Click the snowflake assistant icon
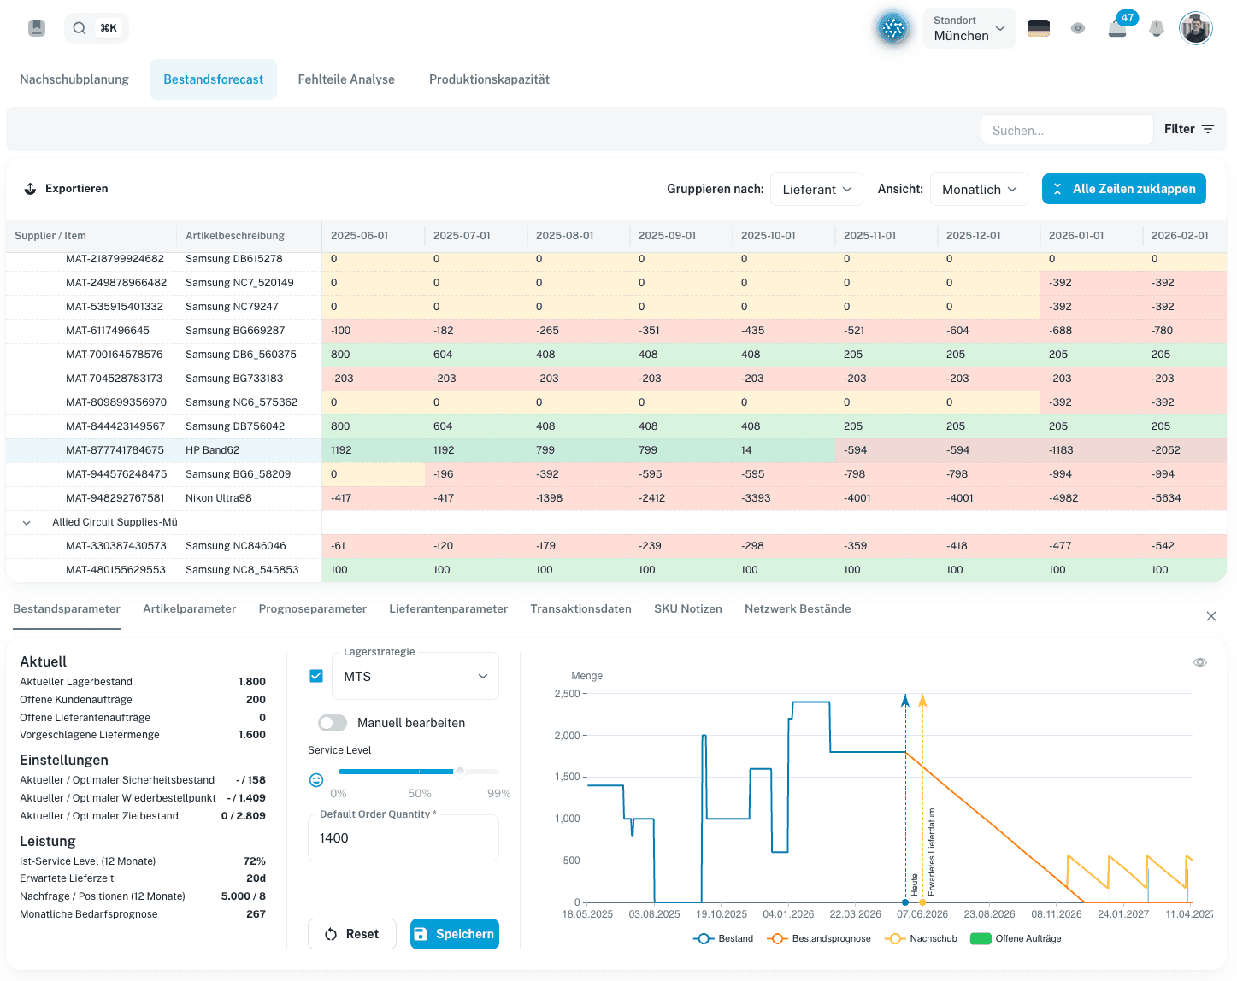This screenshot has width=1237, height=981. [893, 28]
